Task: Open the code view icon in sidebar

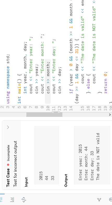Action: click(x=23, y=199)
